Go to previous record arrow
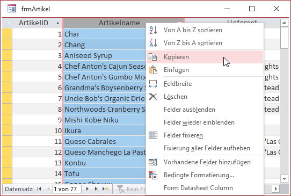 pyautogui.click(x=48, y=189)
